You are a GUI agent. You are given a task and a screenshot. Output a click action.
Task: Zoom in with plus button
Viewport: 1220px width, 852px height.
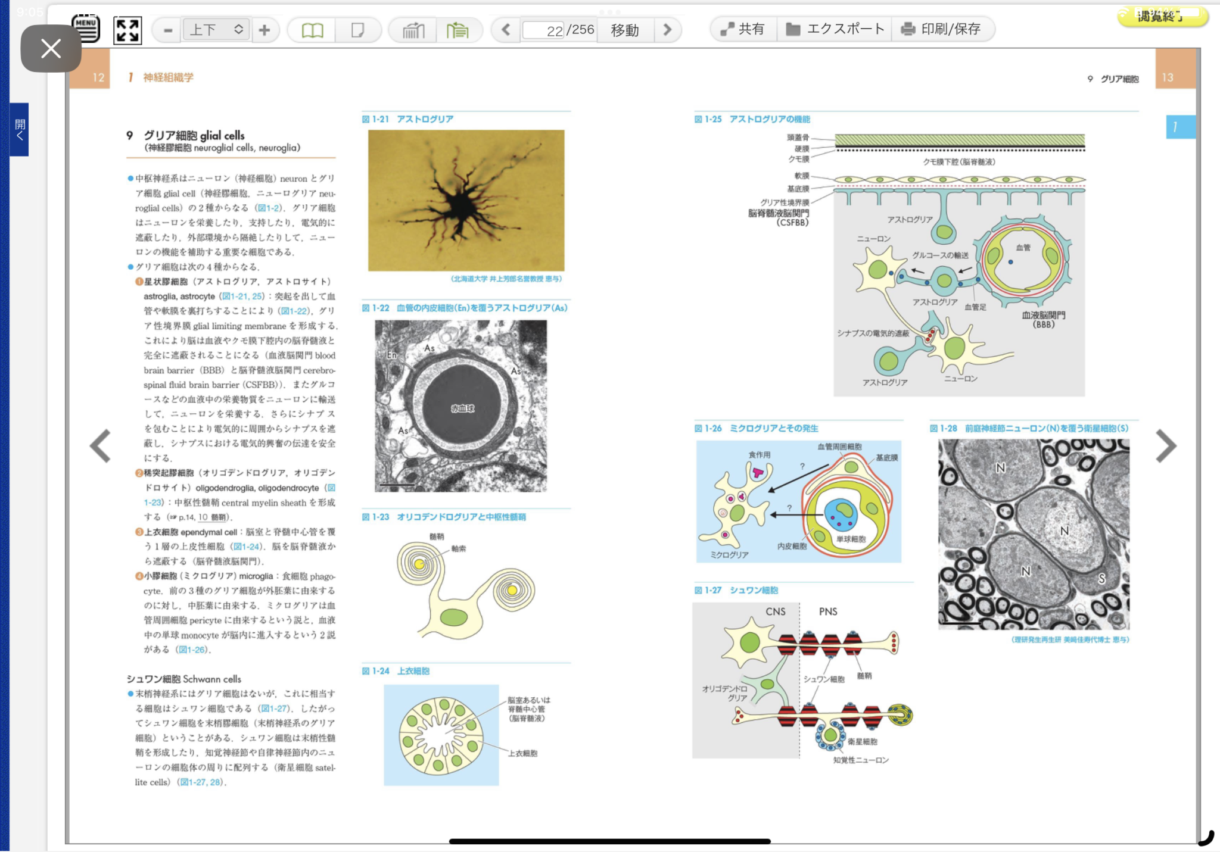(264, 30)
